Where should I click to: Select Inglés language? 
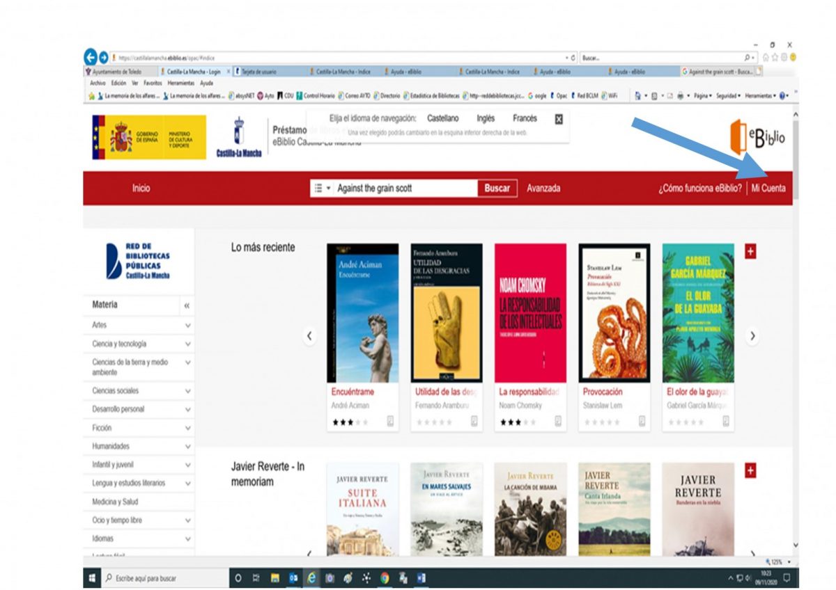(486, 118)
